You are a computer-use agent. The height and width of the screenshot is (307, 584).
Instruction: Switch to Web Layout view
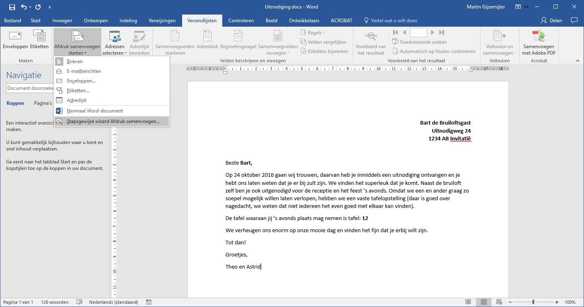(499, 302)
